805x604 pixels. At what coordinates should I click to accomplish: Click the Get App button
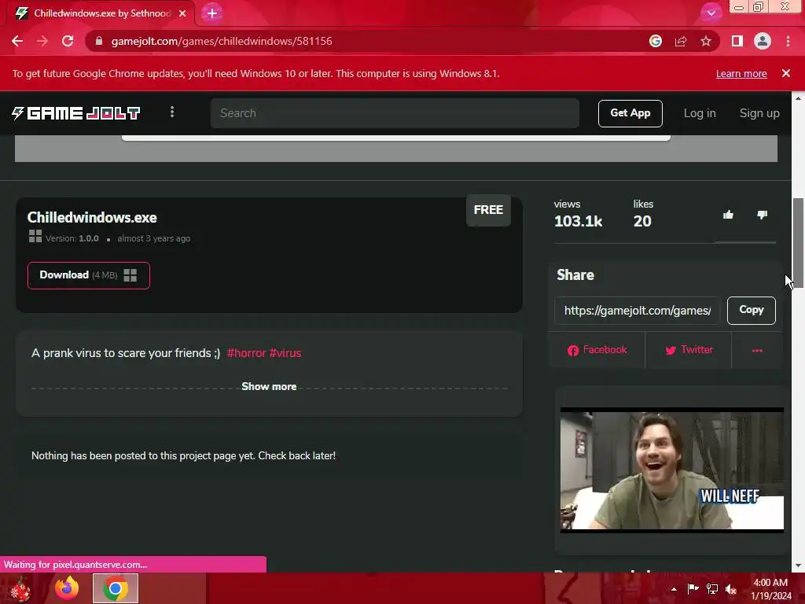(630, 113)
